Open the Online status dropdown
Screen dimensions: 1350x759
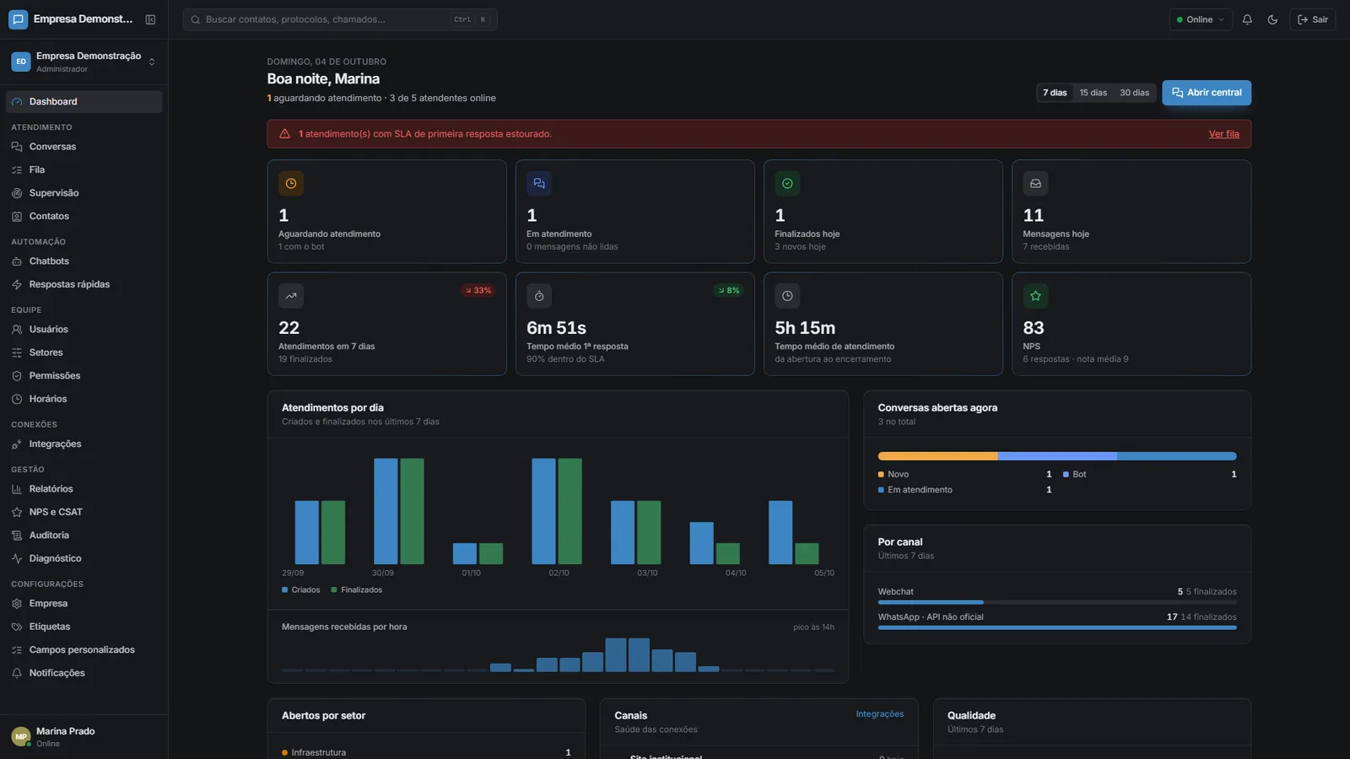1201,19
